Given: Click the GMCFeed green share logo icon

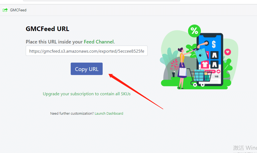Looking at the screenshot, I should (5, 10).
